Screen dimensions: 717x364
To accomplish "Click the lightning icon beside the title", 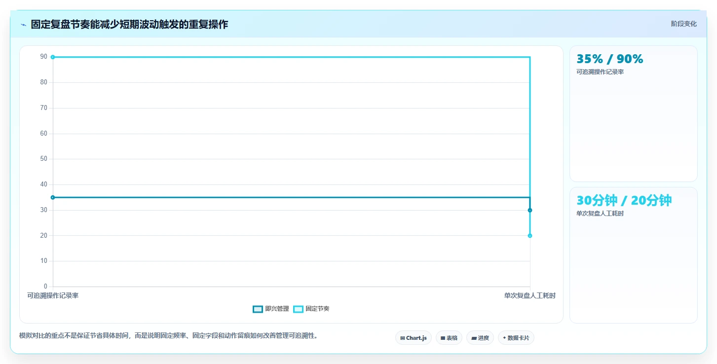I will coord(23,25).
